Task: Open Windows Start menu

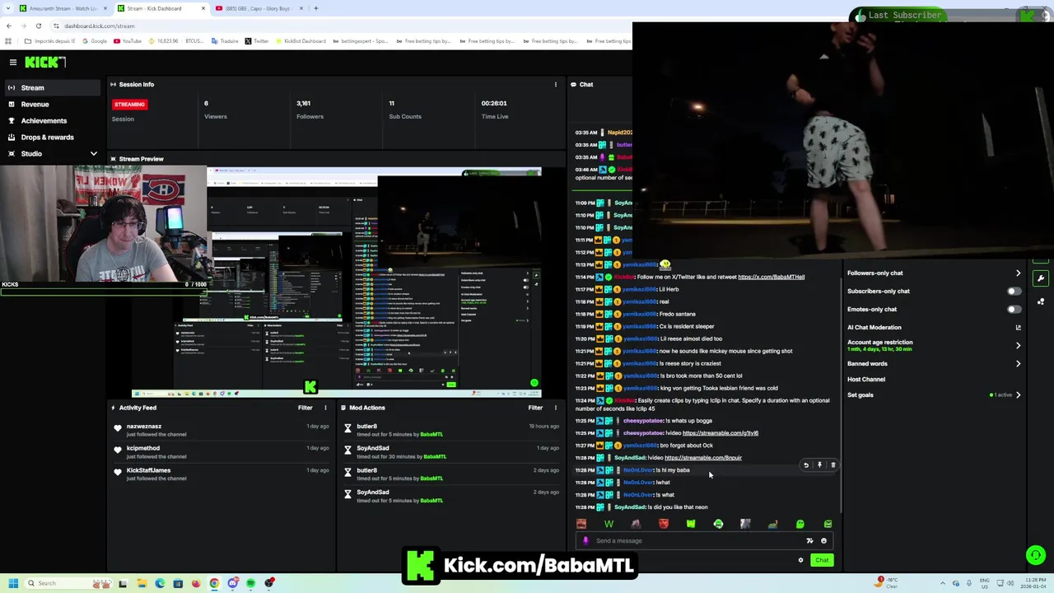Action: point(12,583)
